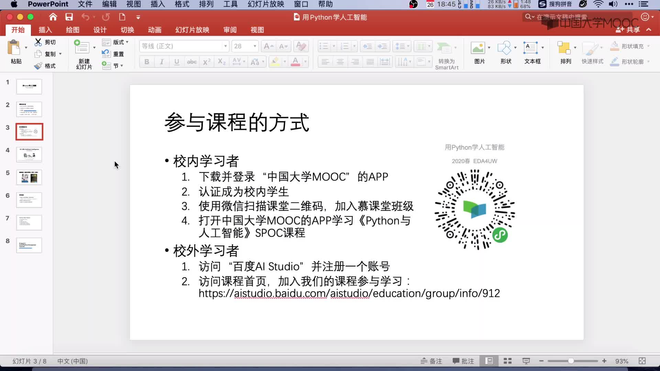Toggle italic formatting
The width and height of the screenshot is (660, 371).
tap(162, 62)
